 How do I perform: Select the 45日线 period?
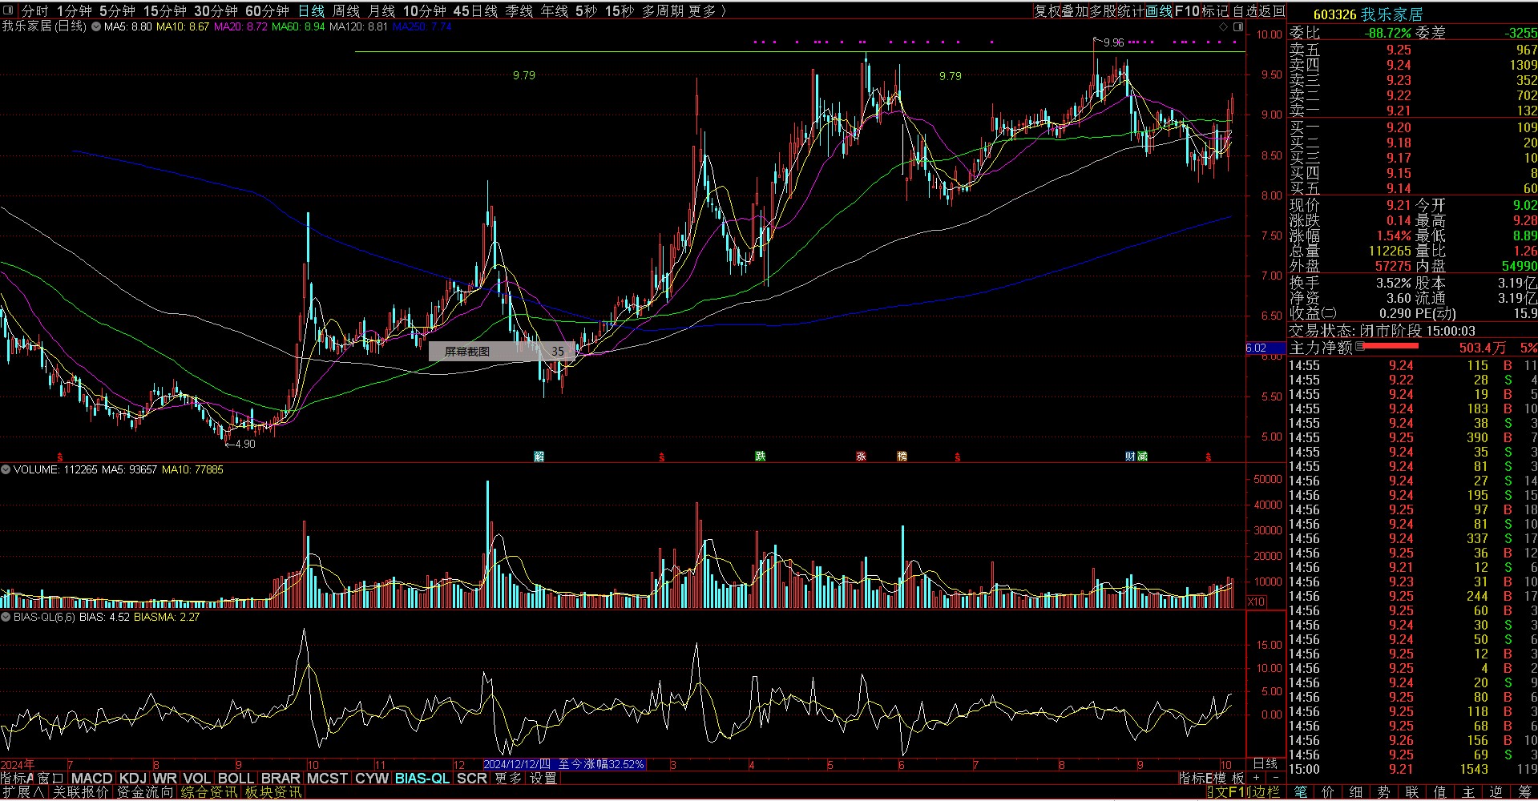tap(475, 11)
